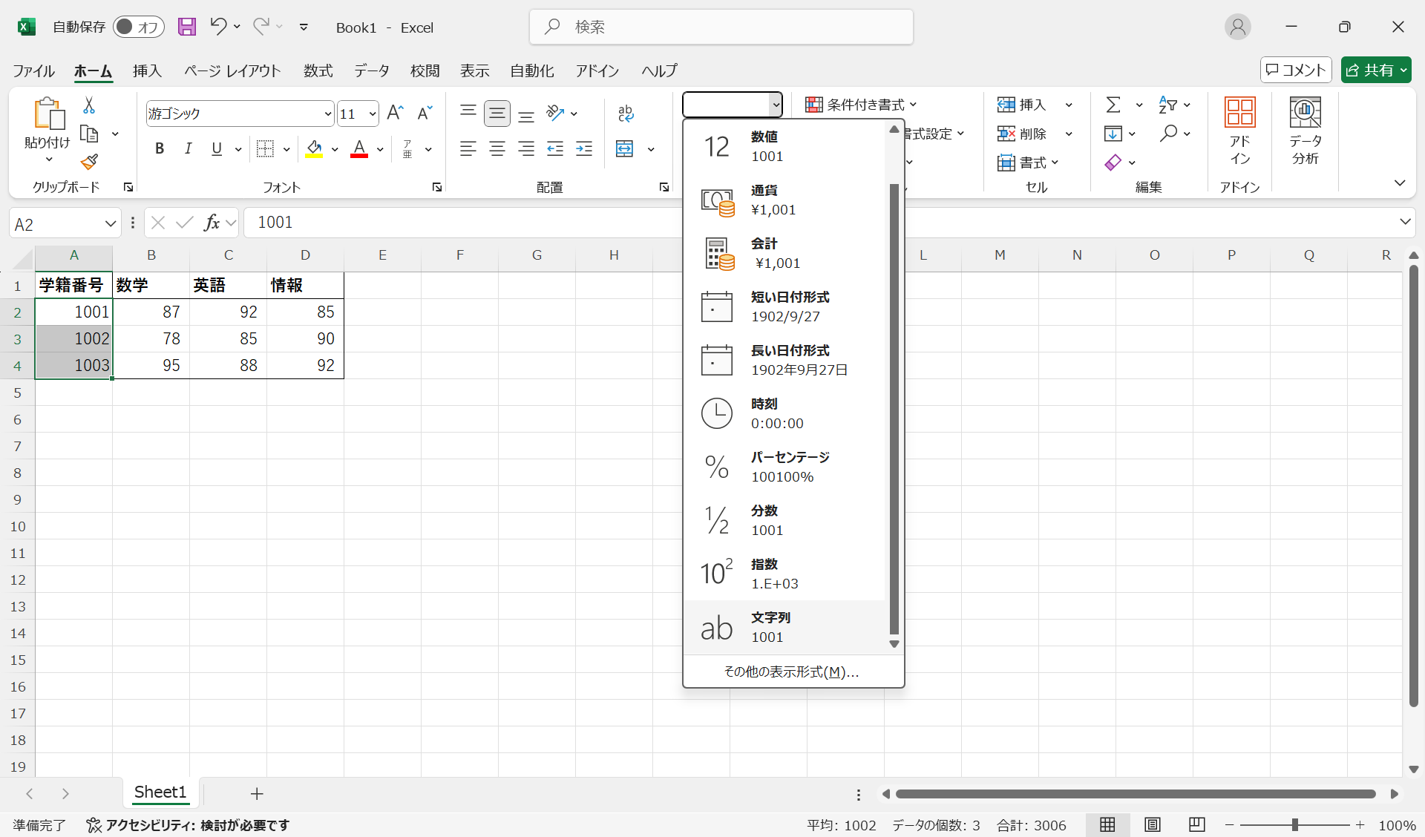
Task: Open the Name Box dropdown arrow
Action: click(110, 224)
